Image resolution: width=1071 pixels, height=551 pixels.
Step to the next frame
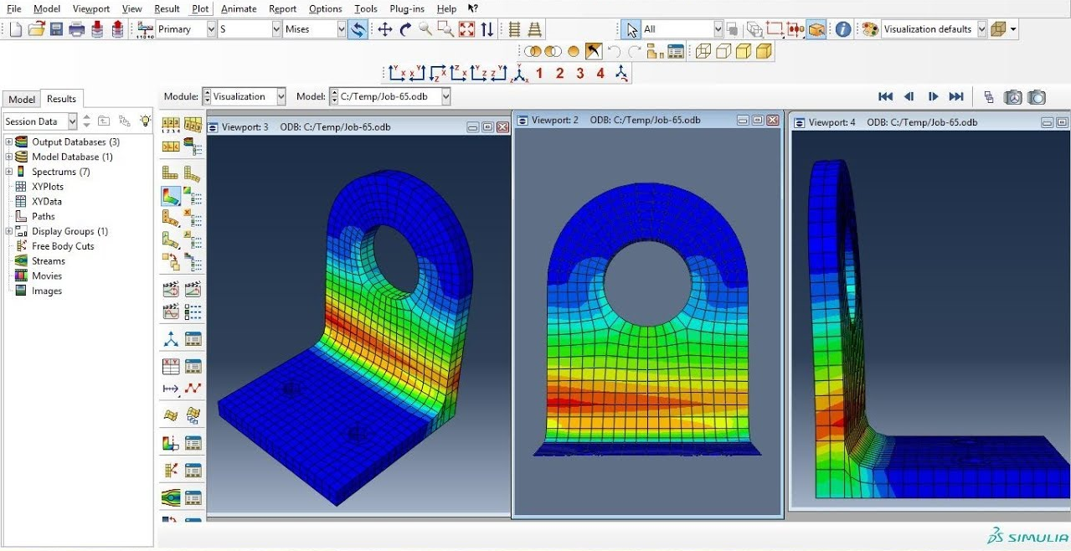[x=933, y=97]
